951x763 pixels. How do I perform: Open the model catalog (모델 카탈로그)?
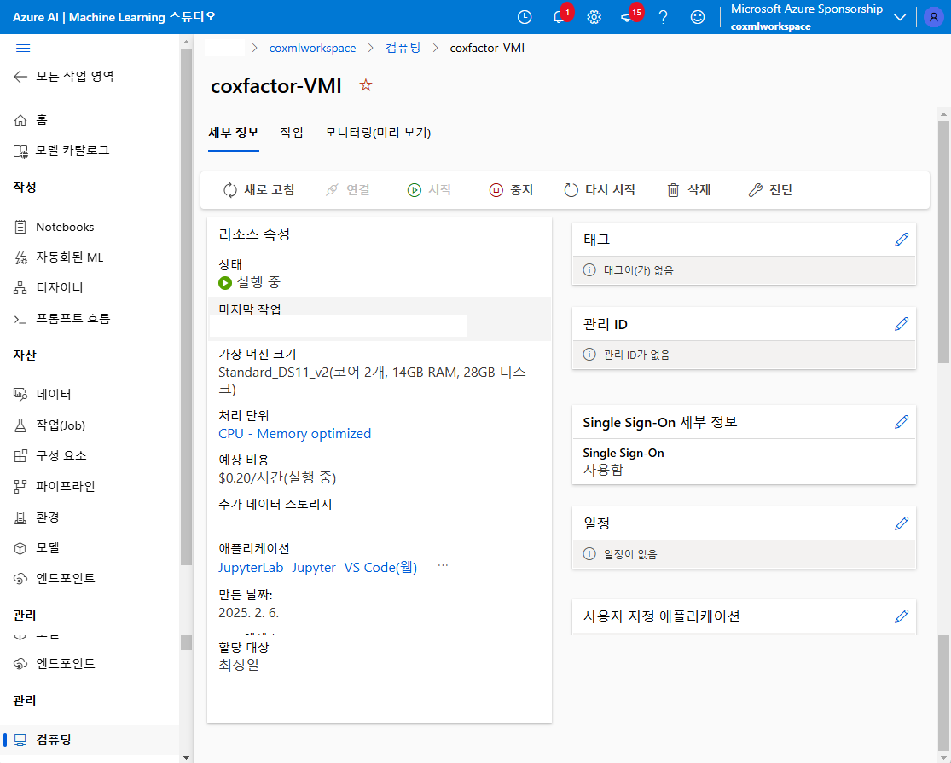[x=61, y=150]
